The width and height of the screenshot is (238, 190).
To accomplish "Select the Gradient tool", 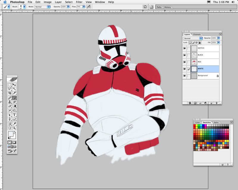I will 14,106.
